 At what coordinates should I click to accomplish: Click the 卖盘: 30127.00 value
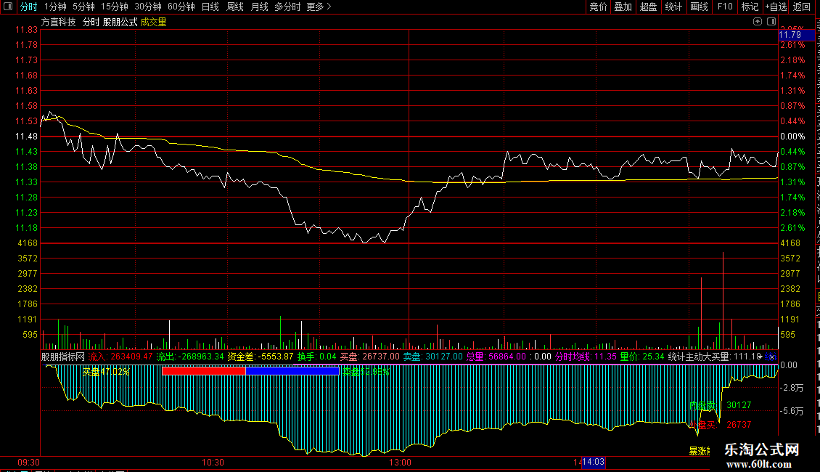click(433, 357)
